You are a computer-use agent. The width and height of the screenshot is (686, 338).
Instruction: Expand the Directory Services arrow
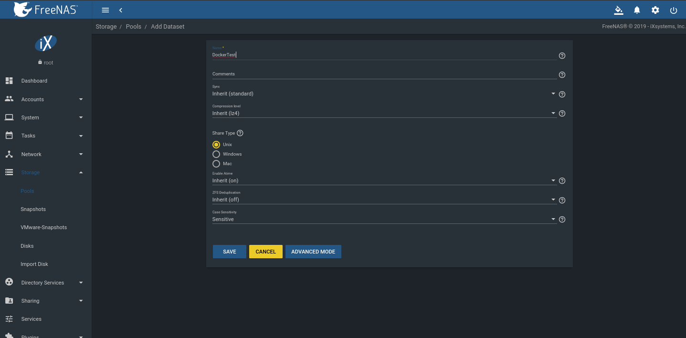(81, 283)
